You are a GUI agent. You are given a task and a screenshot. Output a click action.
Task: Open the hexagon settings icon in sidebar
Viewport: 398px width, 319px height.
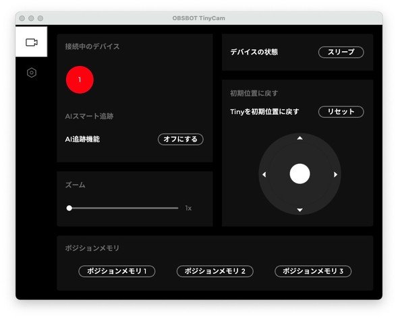pos(32,73)
